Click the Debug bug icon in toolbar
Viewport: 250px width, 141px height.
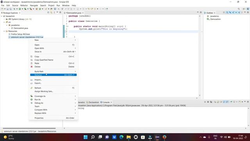point(14,9)
